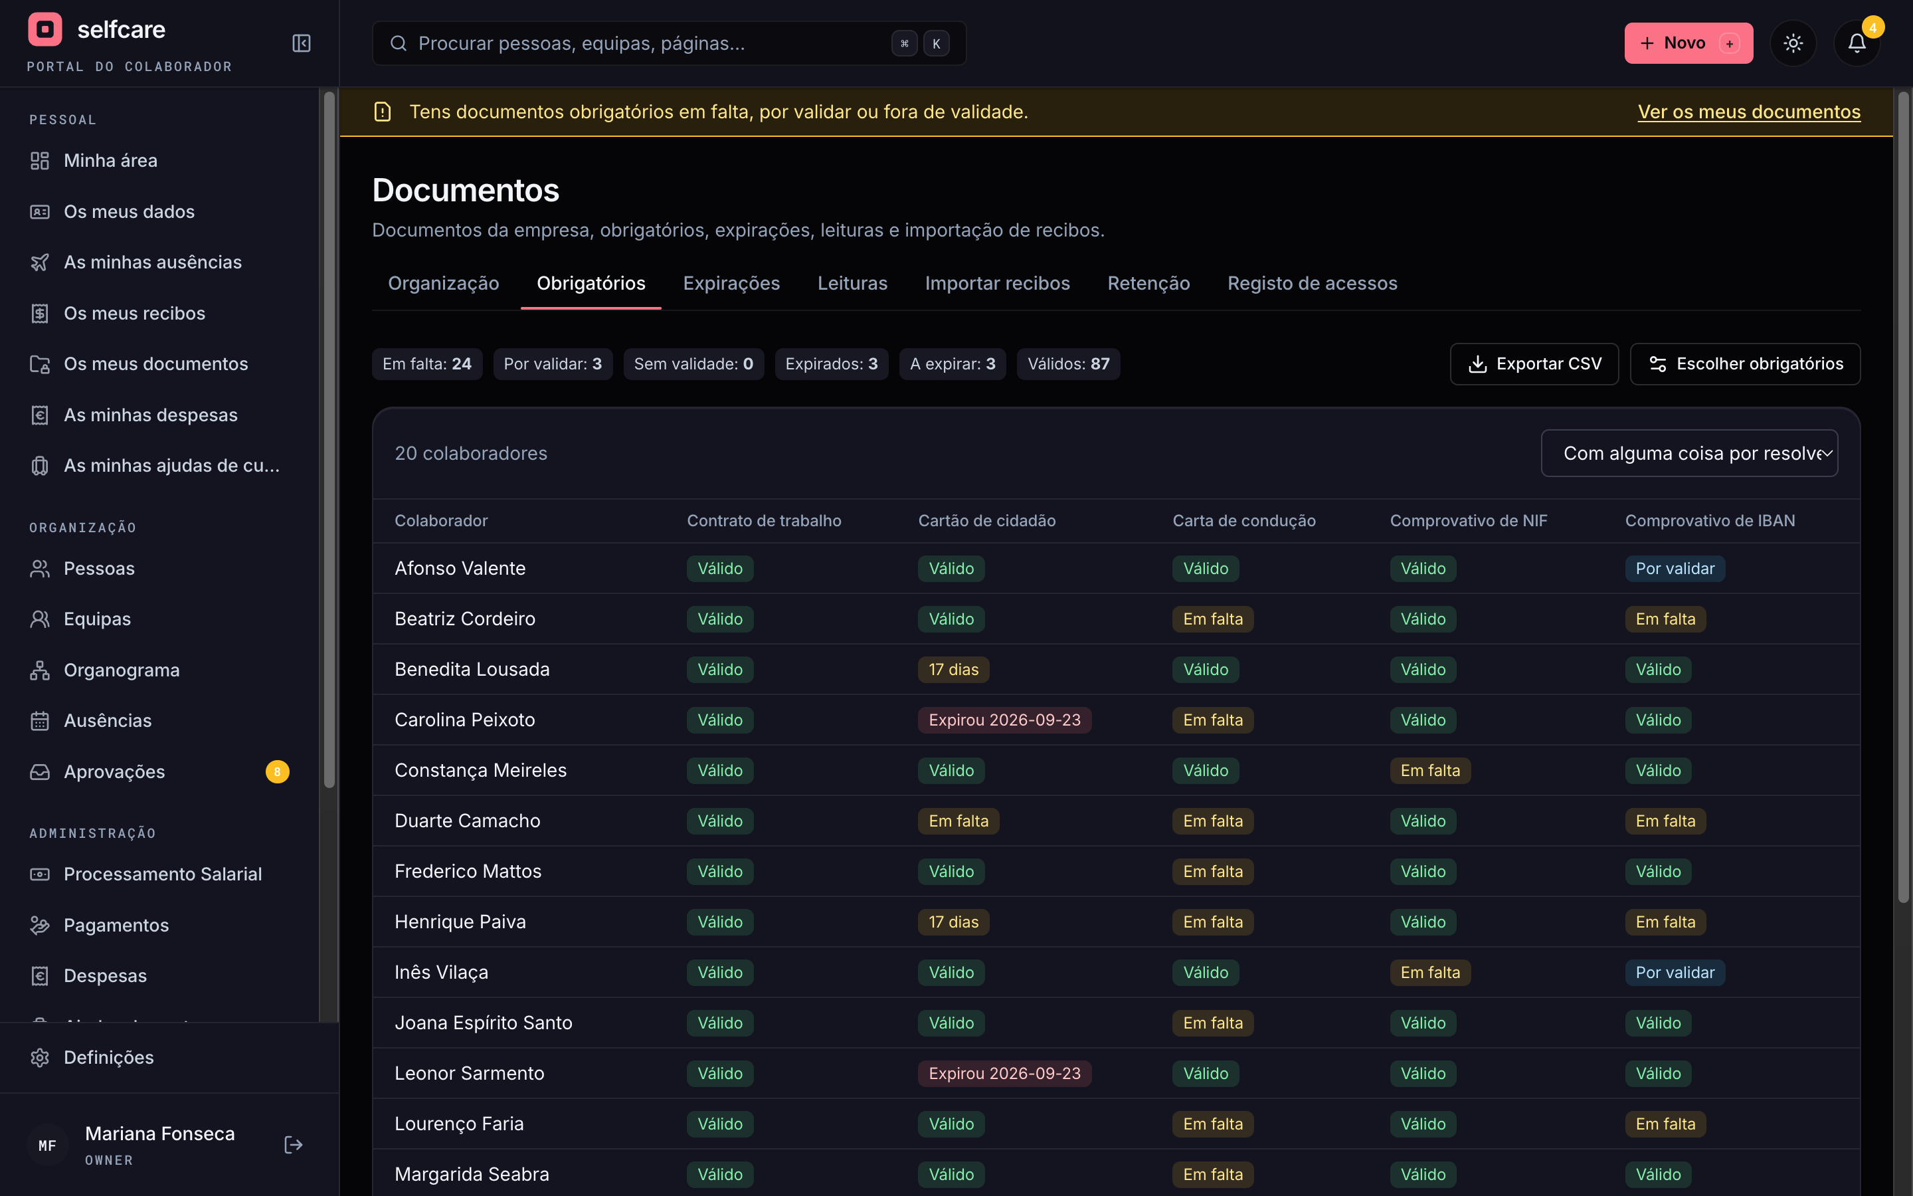Click the main page vertical scrollbar
The height and width of the screenshot is (1196, 1913).
pyautogui.click(x=1904, y=496)
